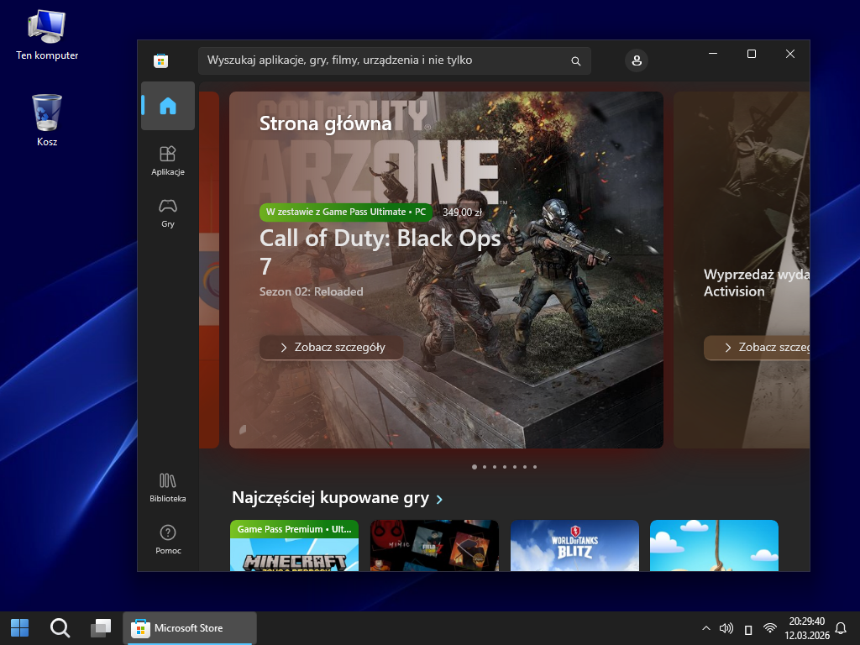Screen dimensions: 860x645
Task: Click the Microsoft Store logo icon
Action: tap(160, 60)
